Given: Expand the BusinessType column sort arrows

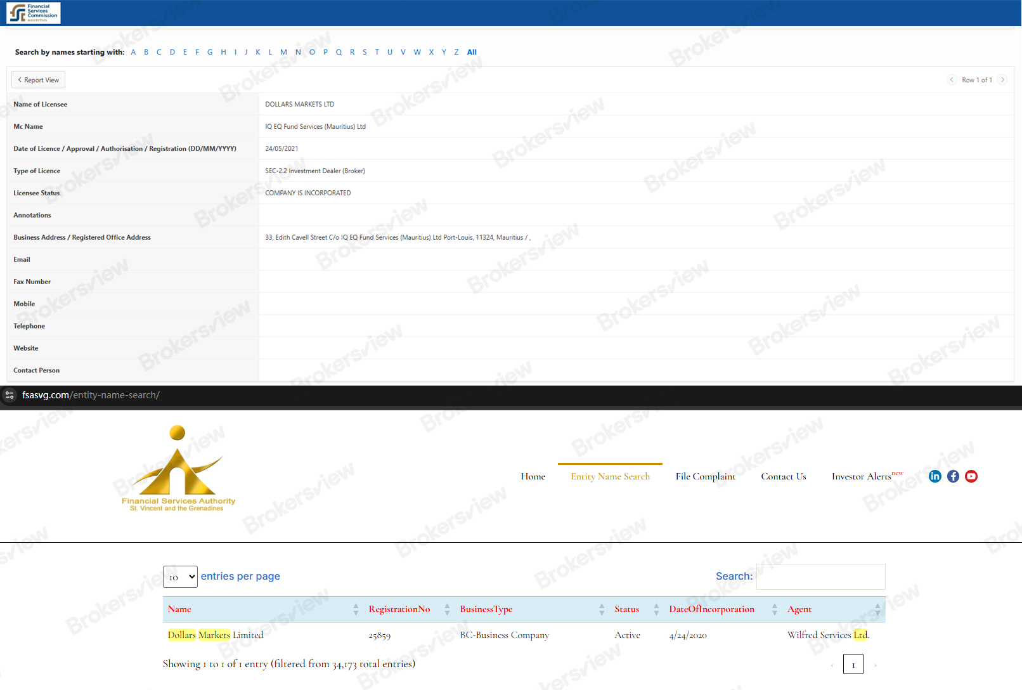Looking at the screenshot, I should click(601, 609).
